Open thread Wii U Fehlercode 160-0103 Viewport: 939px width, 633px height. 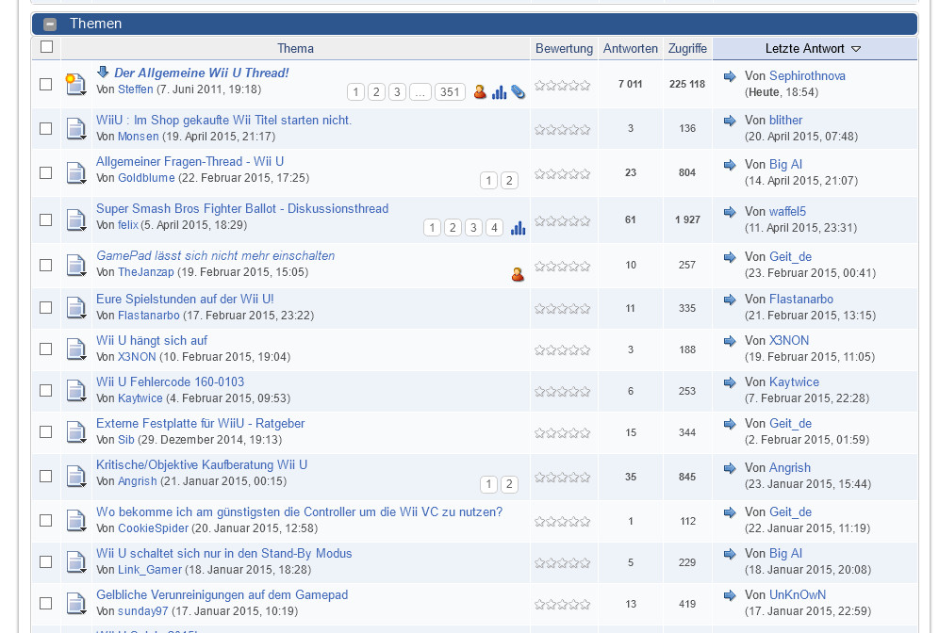(x=170, y=381)
